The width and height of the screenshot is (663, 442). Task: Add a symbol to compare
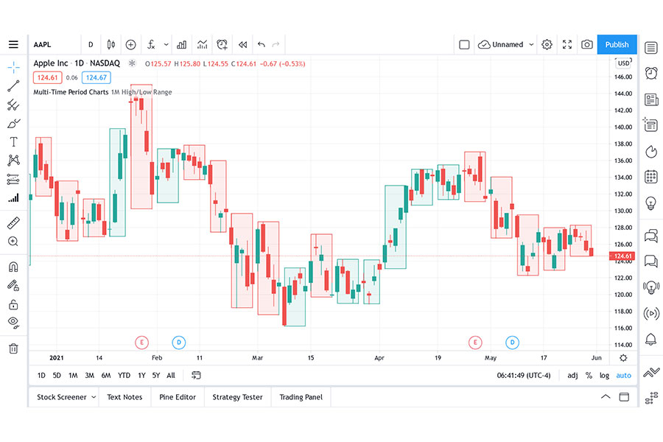pyautogui.click(x=130, y=44)
